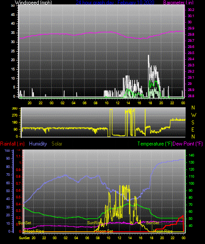Click the 28.8 barometer scale value
Image resolution: width=205 pixels, height=244 pixels.
tap(191, 96)
